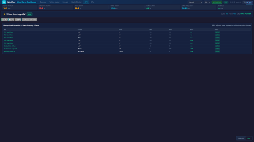Screen dimensions: 254x142
Task: Click the WindOps logo icon
Action: pos(4,2)
